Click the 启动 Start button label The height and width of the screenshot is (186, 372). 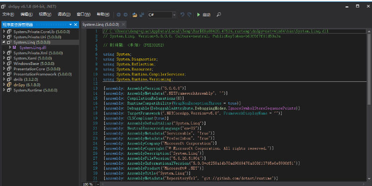click(206, 15)
